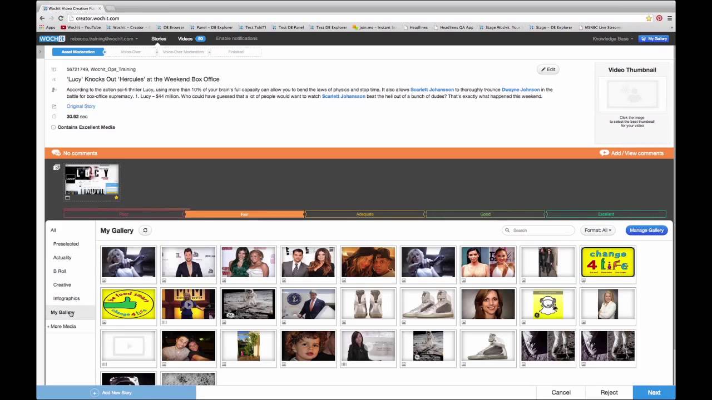Set quality rating to Fair
The image size is (712, 400).
[x=244, y=214]
